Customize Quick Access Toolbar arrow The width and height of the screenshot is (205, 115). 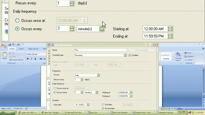pyautogui.click(x=23, y=44)
